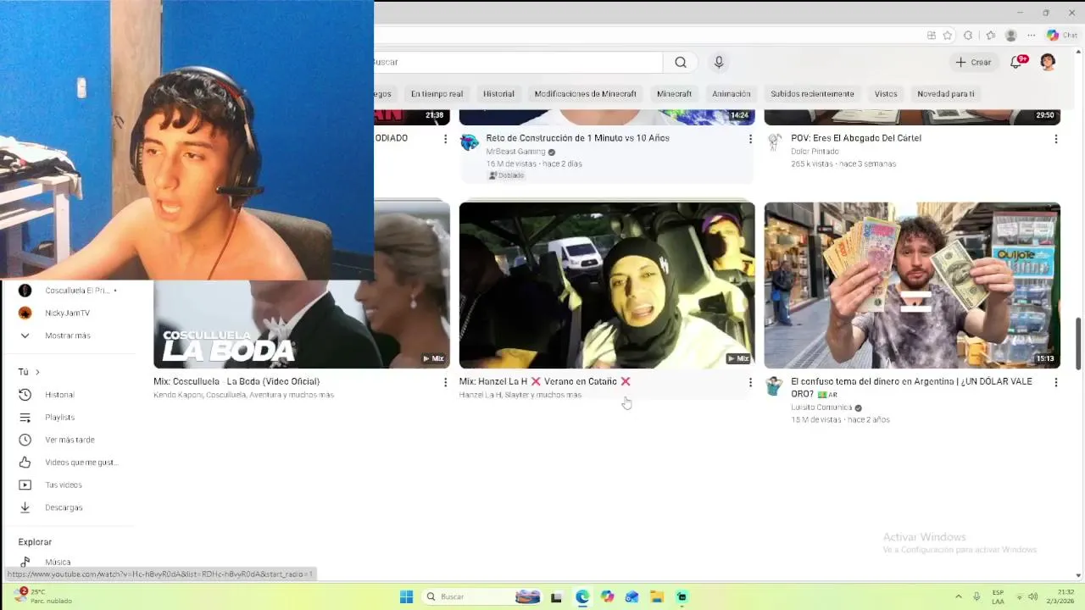The height and width of the screenshot is (610, 1085).
Task: Open 'Videos que me gust...' in sidebar
Action: [68, 463]
